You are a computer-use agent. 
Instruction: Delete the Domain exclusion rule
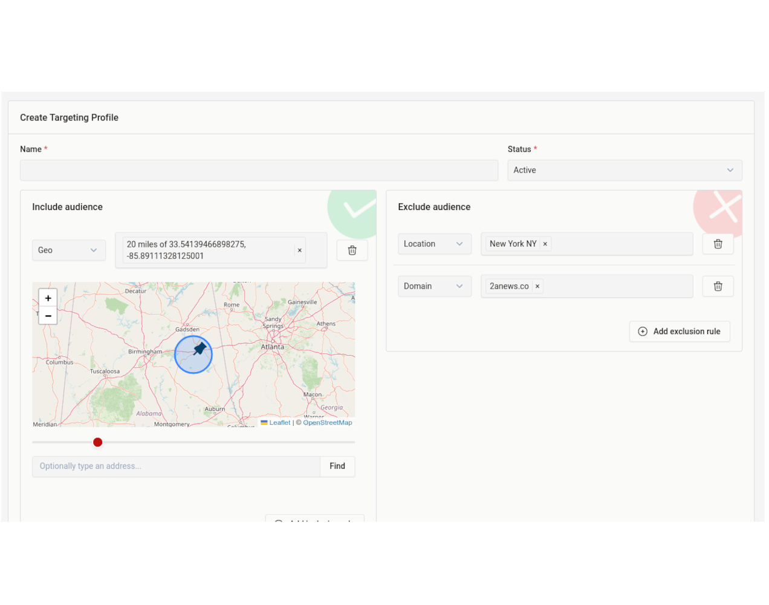(718, 286)
